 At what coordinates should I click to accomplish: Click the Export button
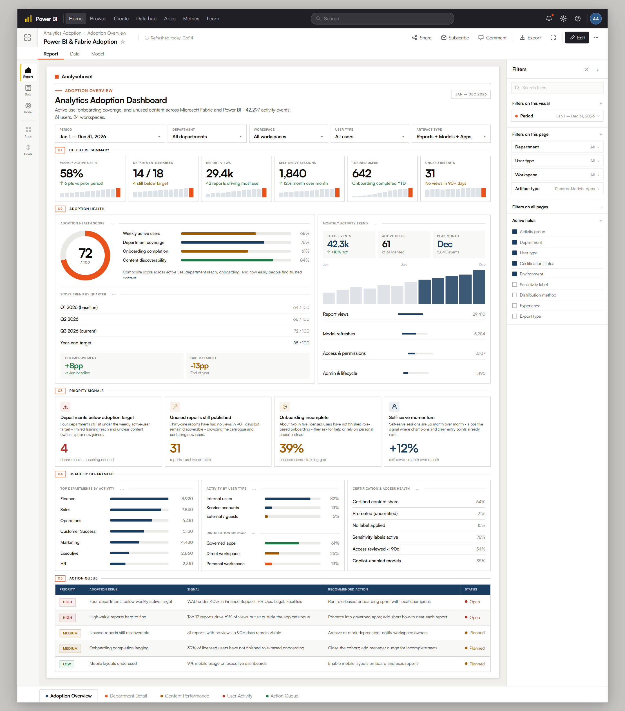click(530, 38)
